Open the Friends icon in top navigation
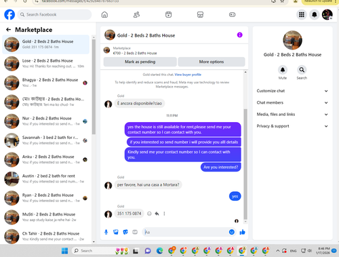 click(x=136, y=15)
